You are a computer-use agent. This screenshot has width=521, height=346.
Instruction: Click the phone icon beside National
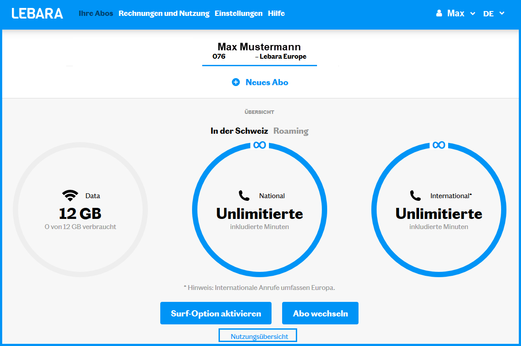pos(244,196)
